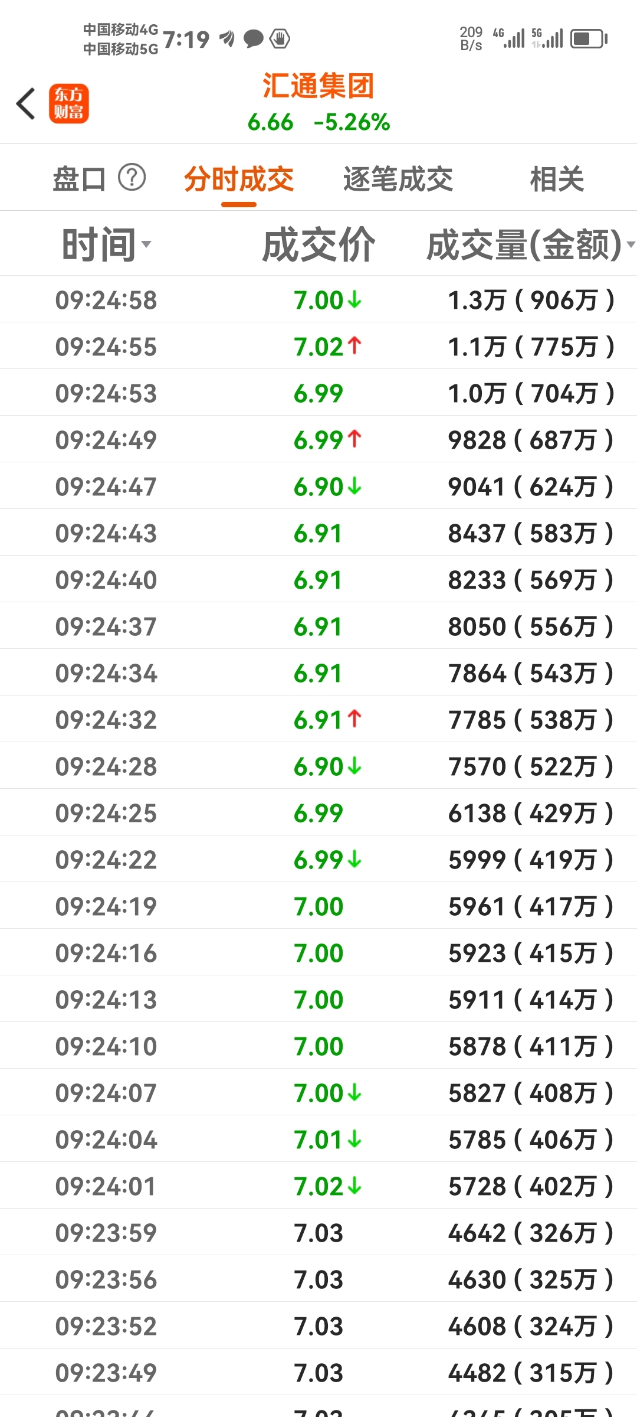Select volume 7864 (543万)
The height and width of the screenshot is (1417, 637).
pos(531,673)
